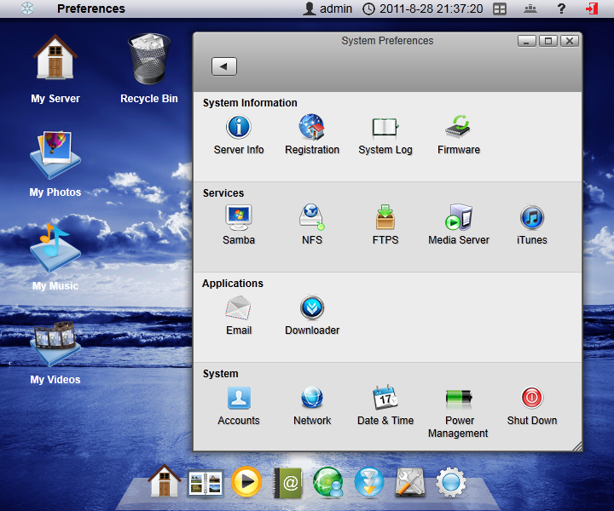This screenshot has width=614, height=511.
Task: Open the NFS service settings
Action: [x=312, y=219]
